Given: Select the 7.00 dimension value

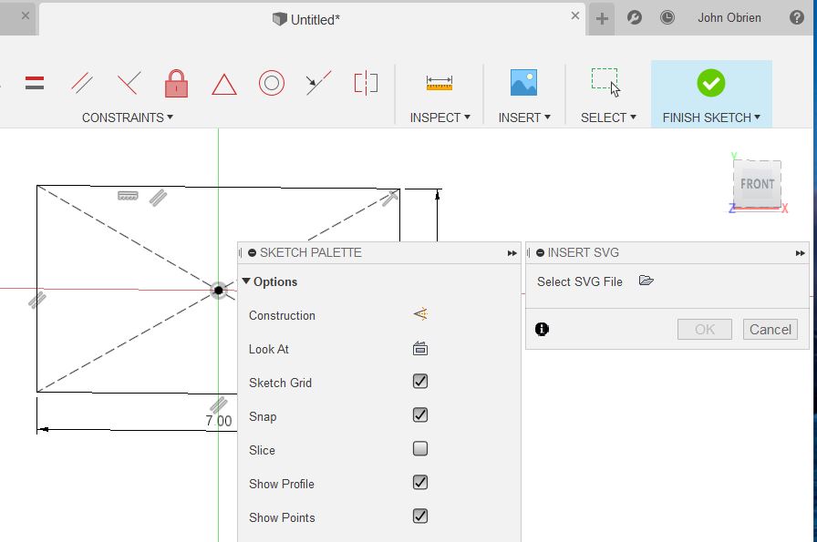Looking at the screenshot, I should 218,421.
